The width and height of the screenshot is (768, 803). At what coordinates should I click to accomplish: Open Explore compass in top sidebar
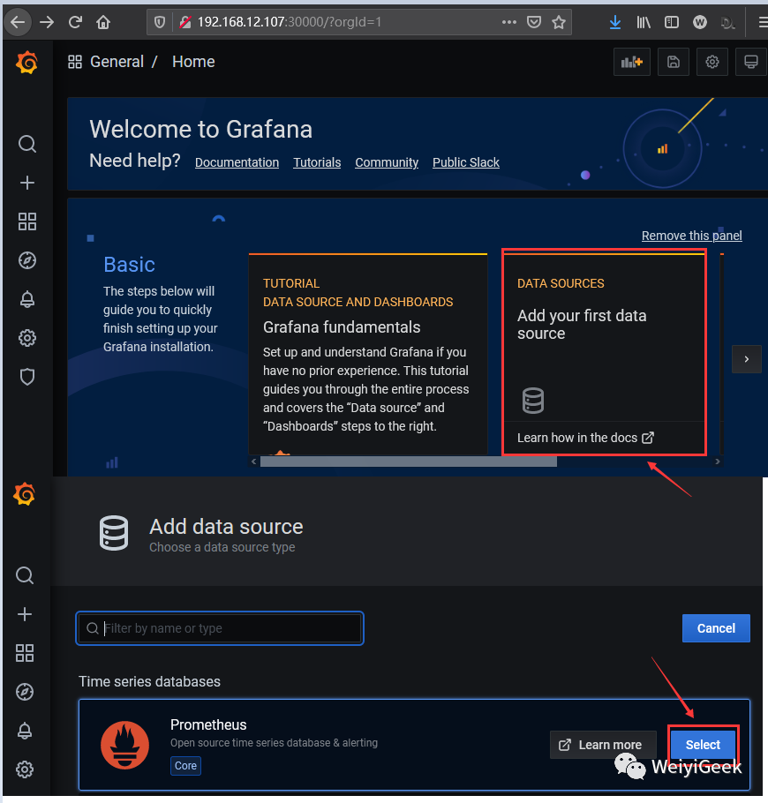(27, 260)
